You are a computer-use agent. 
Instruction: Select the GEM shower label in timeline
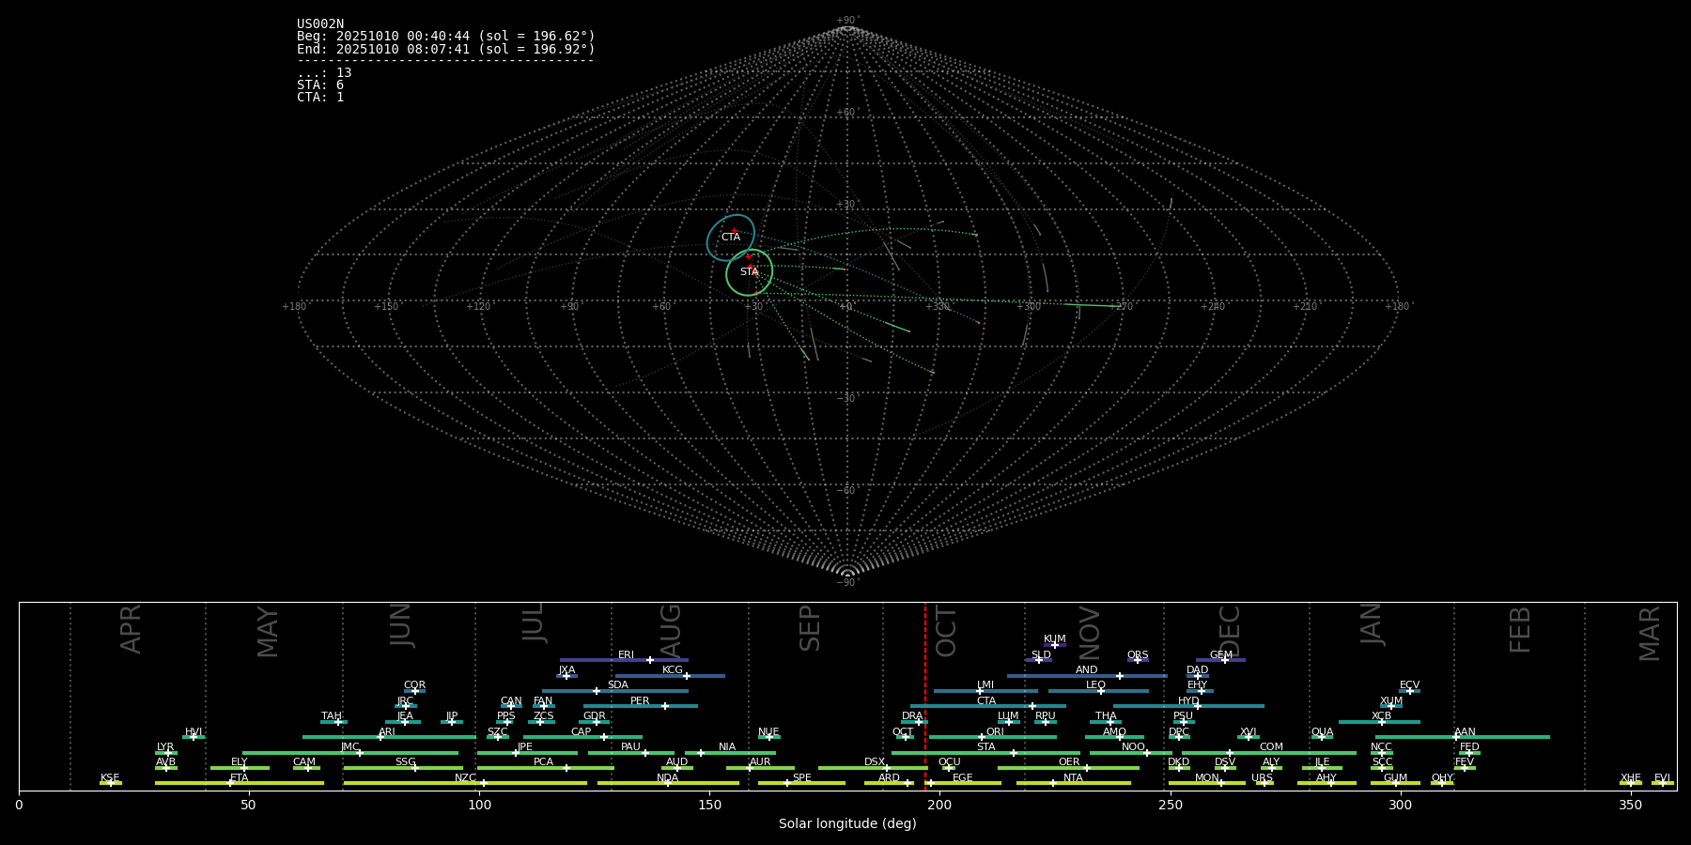point(1220,655)
